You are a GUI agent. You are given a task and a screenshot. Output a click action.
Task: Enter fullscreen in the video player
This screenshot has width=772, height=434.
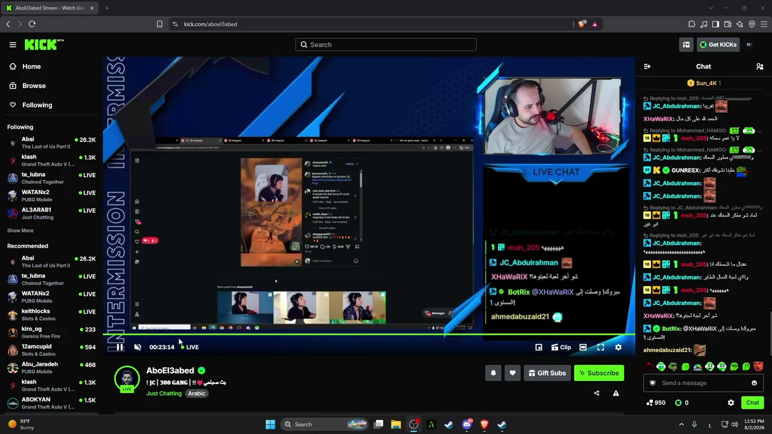tap(601, 347)
